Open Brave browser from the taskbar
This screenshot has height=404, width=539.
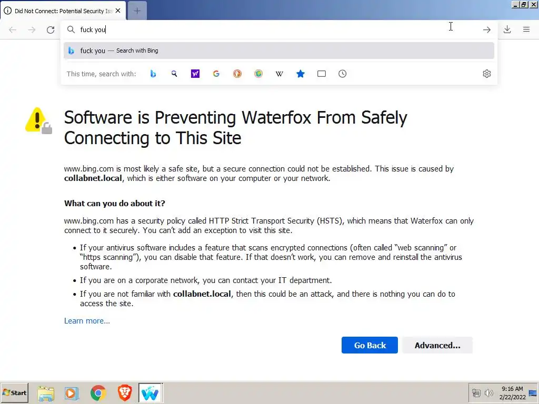(x=124, y=393)
